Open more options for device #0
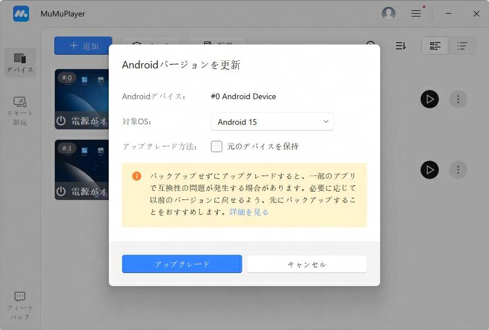This screenshot has height=330, width=489. (458, 99)
